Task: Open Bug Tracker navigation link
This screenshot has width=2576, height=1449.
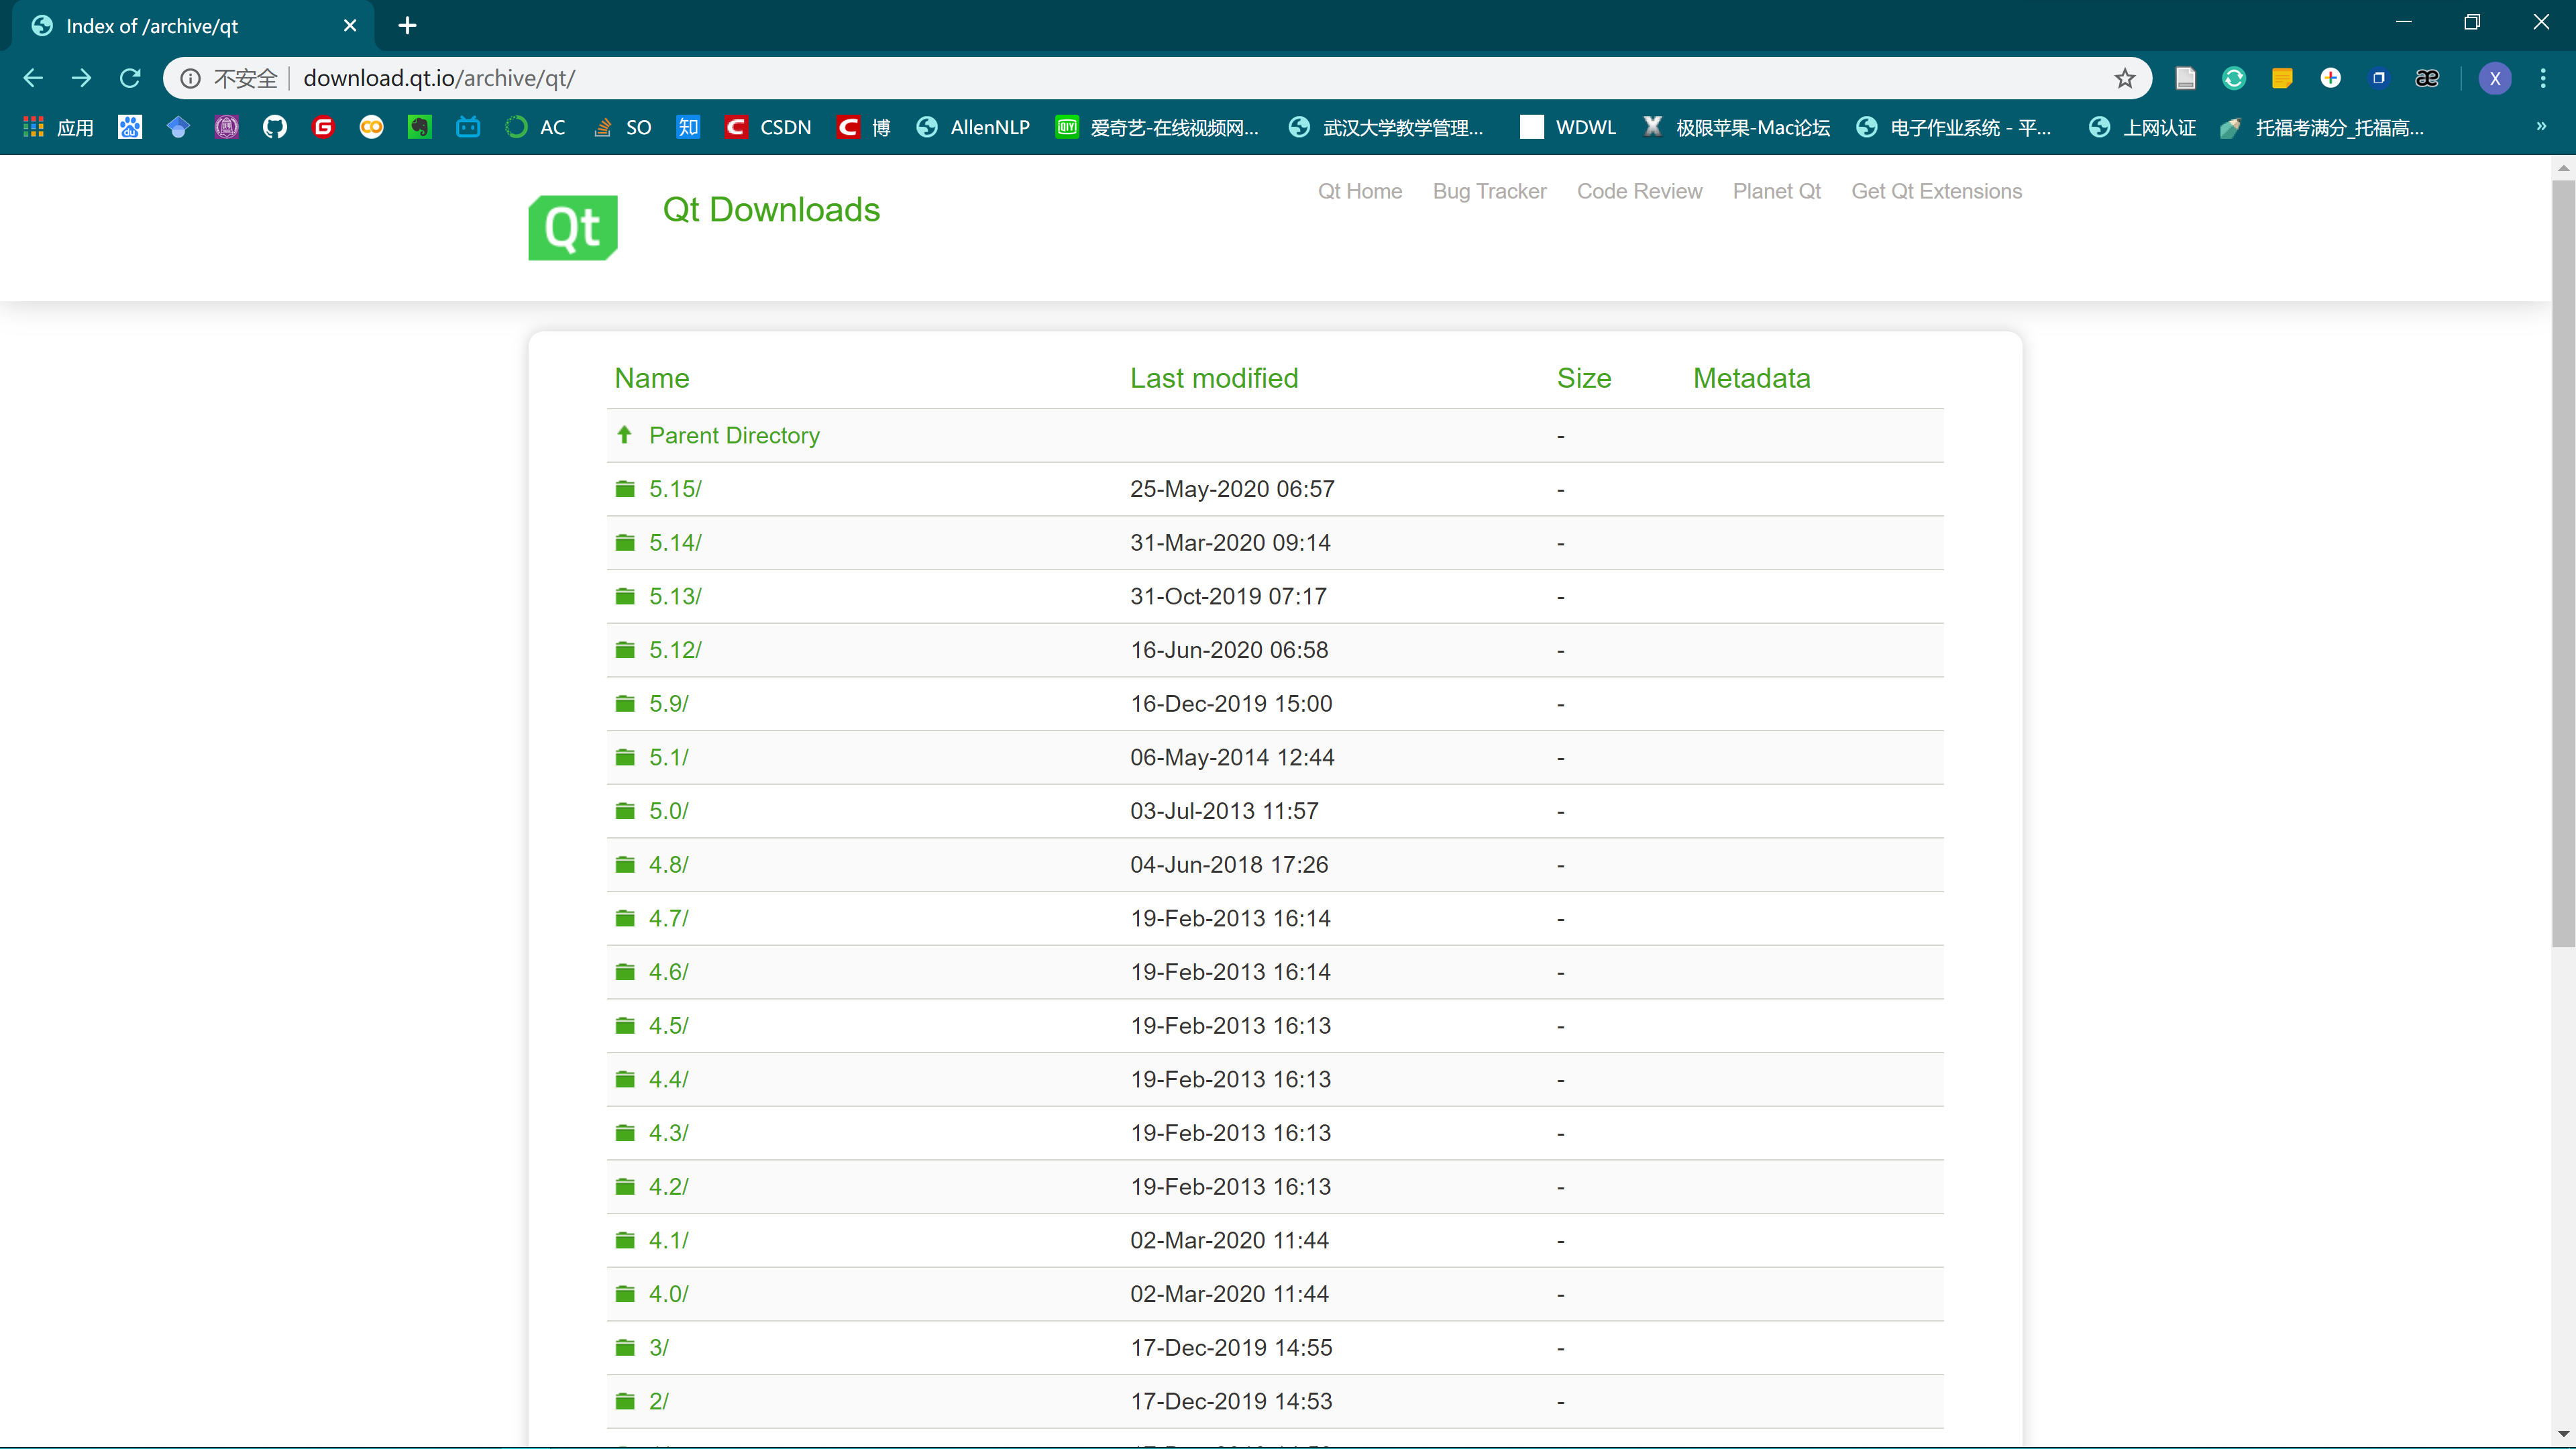Action: click(x=1489, y=191)
